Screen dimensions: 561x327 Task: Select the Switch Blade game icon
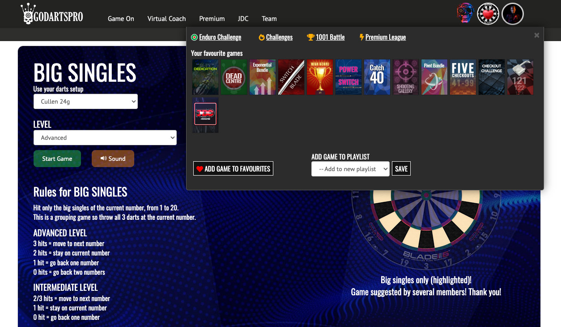pyautogui.click(x=291, y=77)
